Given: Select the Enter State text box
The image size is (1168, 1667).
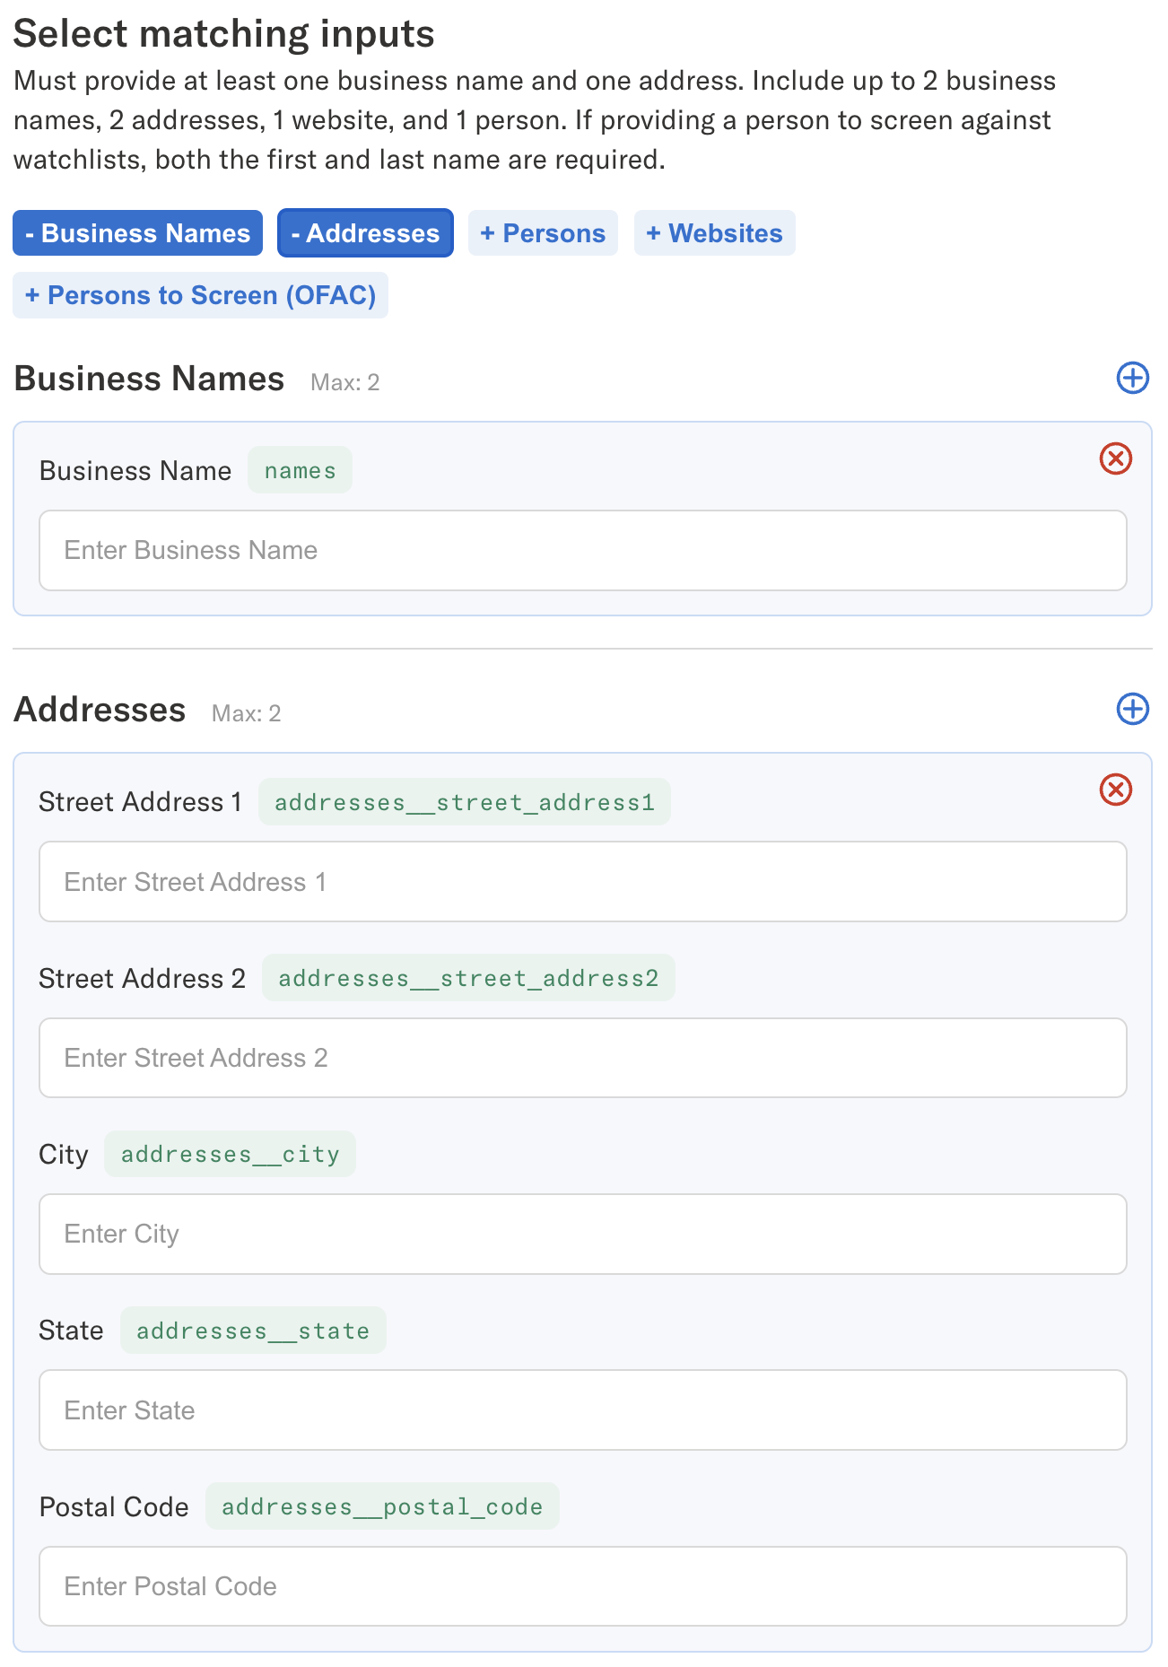Looking at the screenshot, I should 582,1410.
